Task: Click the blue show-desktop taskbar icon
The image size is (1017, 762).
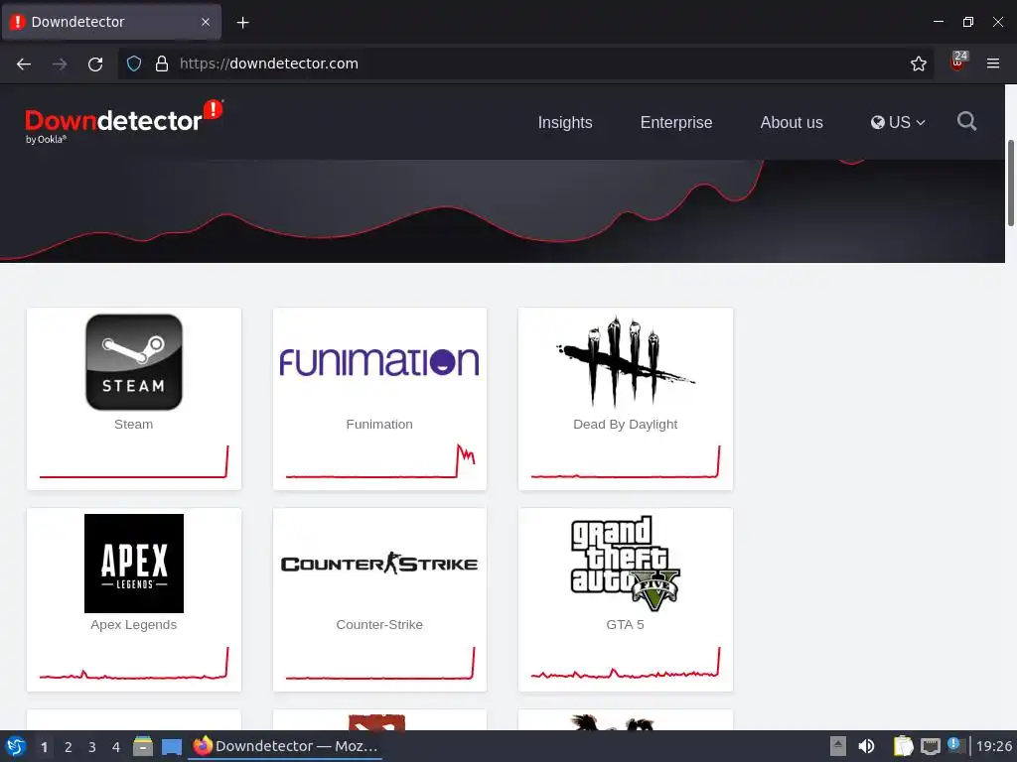Action: pos(171,747)
